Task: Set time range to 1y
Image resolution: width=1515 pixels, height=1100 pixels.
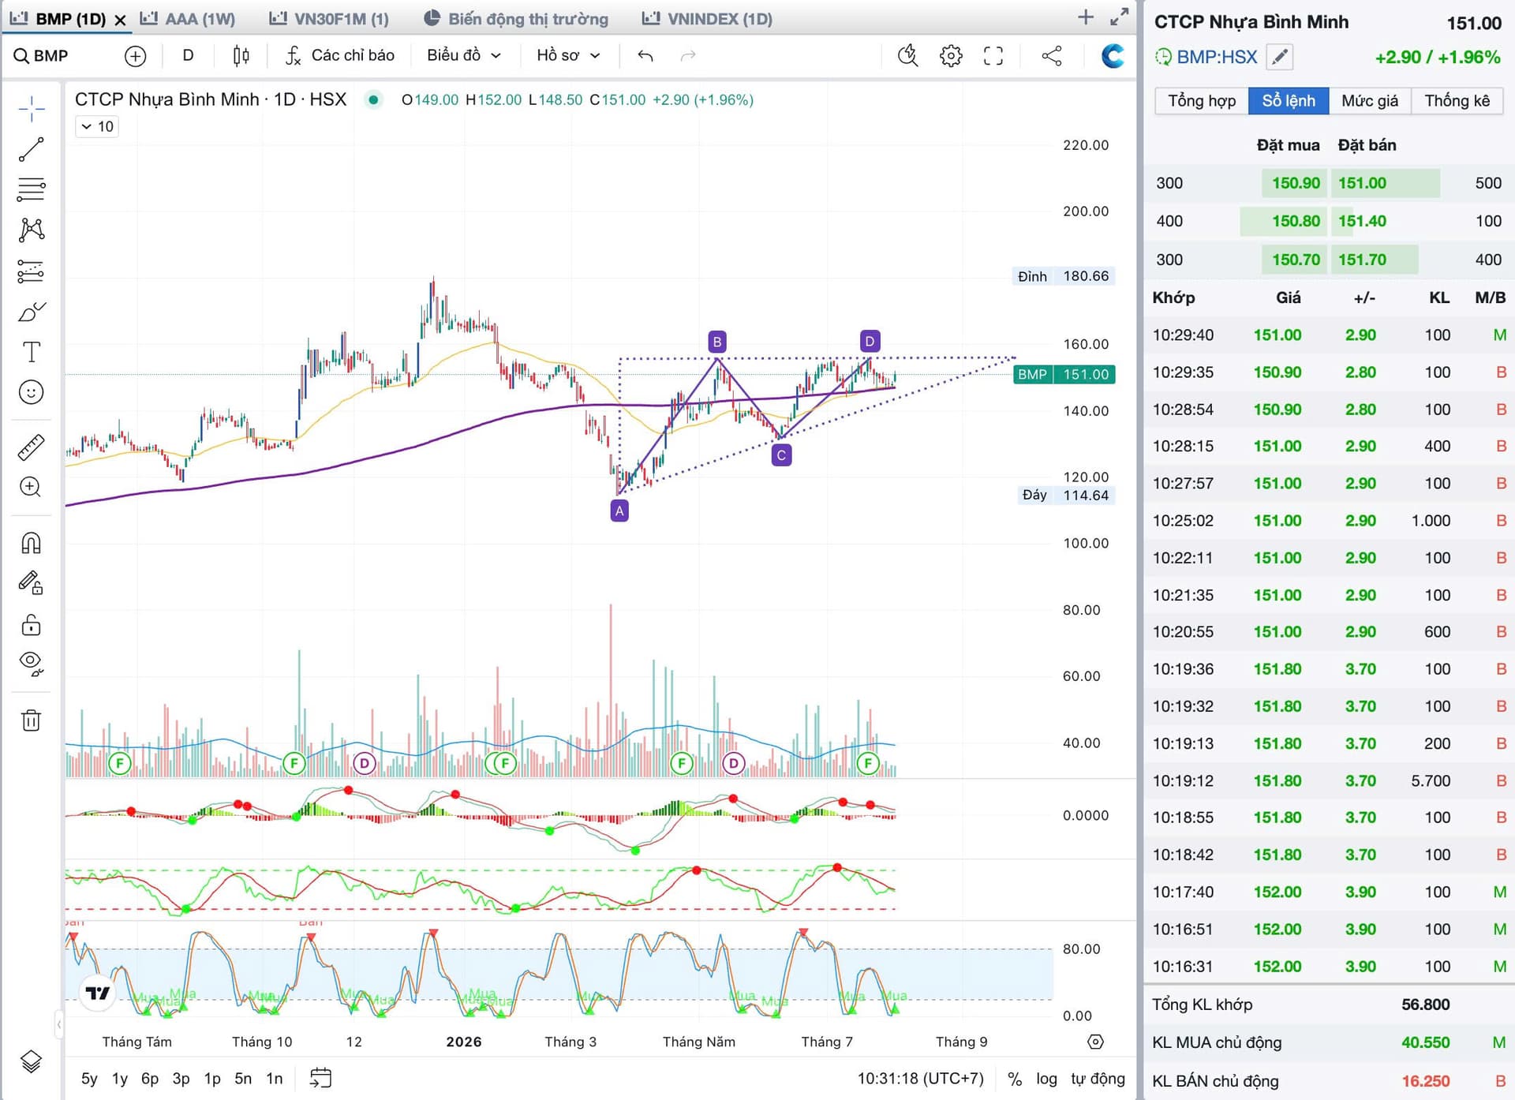Action: (x=119, y=1079)
